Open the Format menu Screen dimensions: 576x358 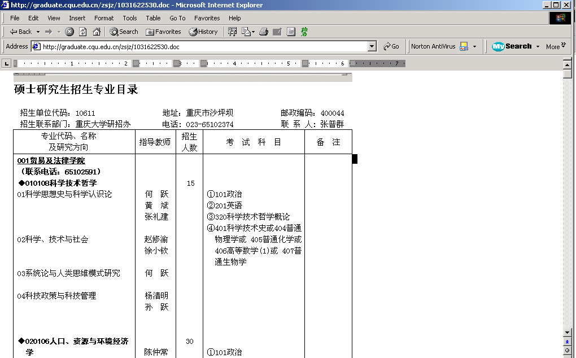[x=104, y=18]
